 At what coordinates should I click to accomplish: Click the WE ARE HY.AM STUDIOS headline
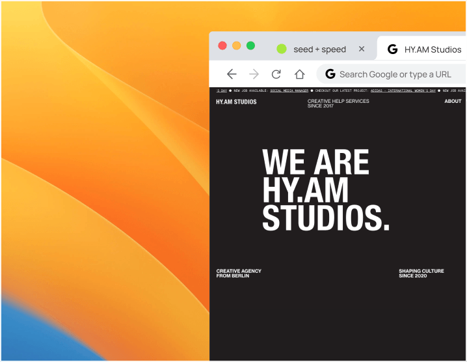(325, 190)
